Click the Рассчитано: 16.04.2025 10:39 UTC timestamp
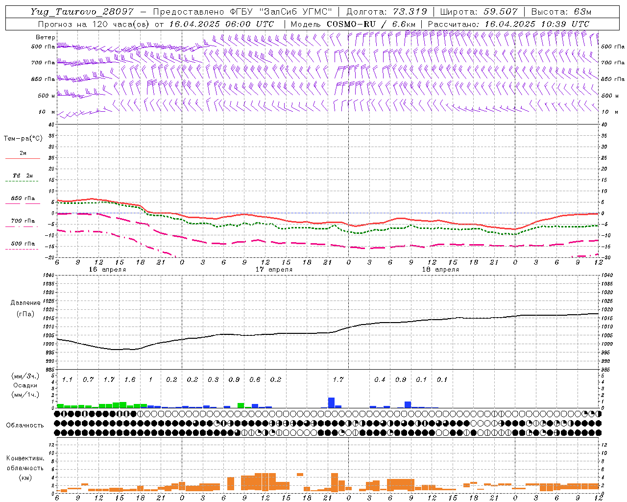627x502 pixels. click(508, 24)
